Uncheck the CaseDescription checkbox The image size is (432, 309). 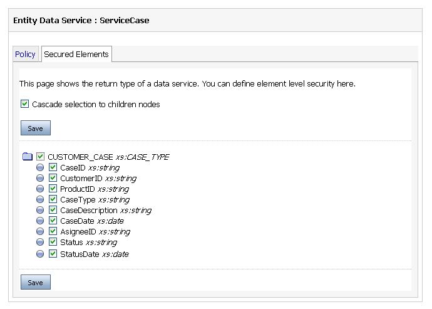point(53,211)
